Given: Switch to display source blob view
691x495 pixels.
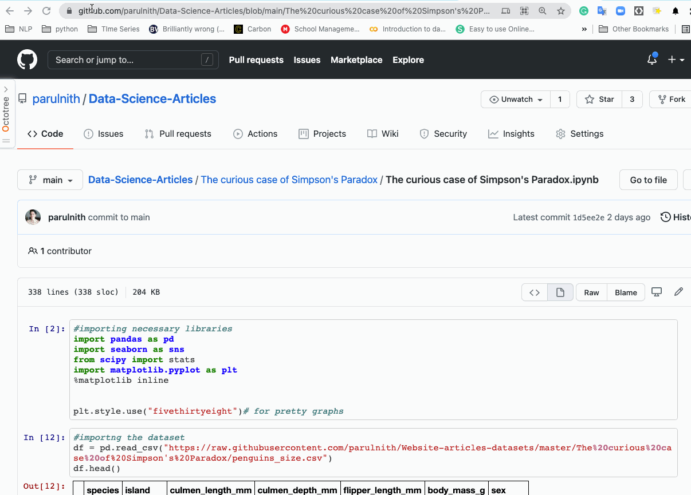Looking at the screenshot, I should (534, 292).
